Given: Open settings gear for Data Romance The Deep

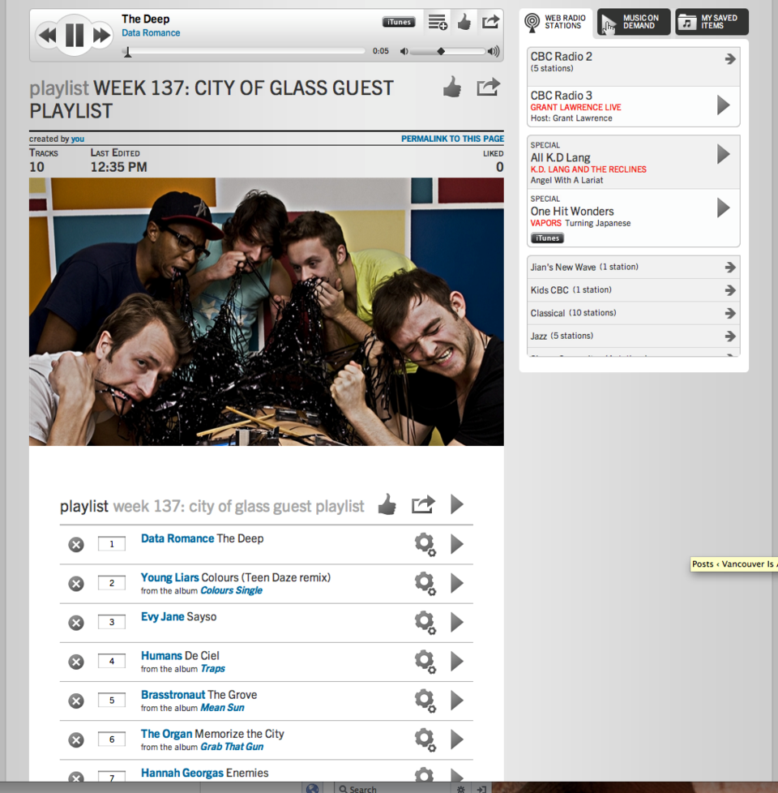Looking at the screenshot, I should point(425,544).
